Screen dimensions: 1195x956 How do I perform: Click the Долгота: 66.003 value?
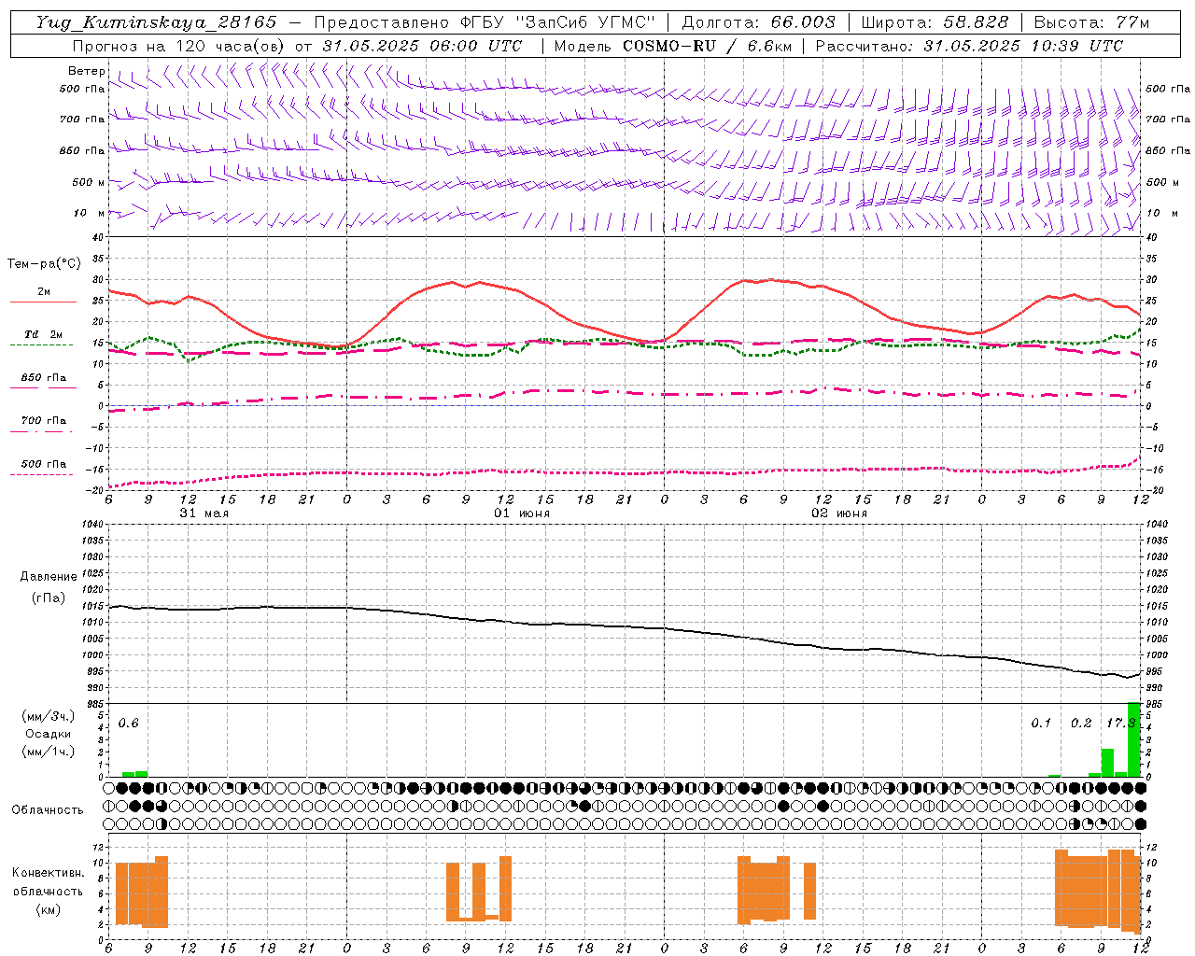[759, 22]
